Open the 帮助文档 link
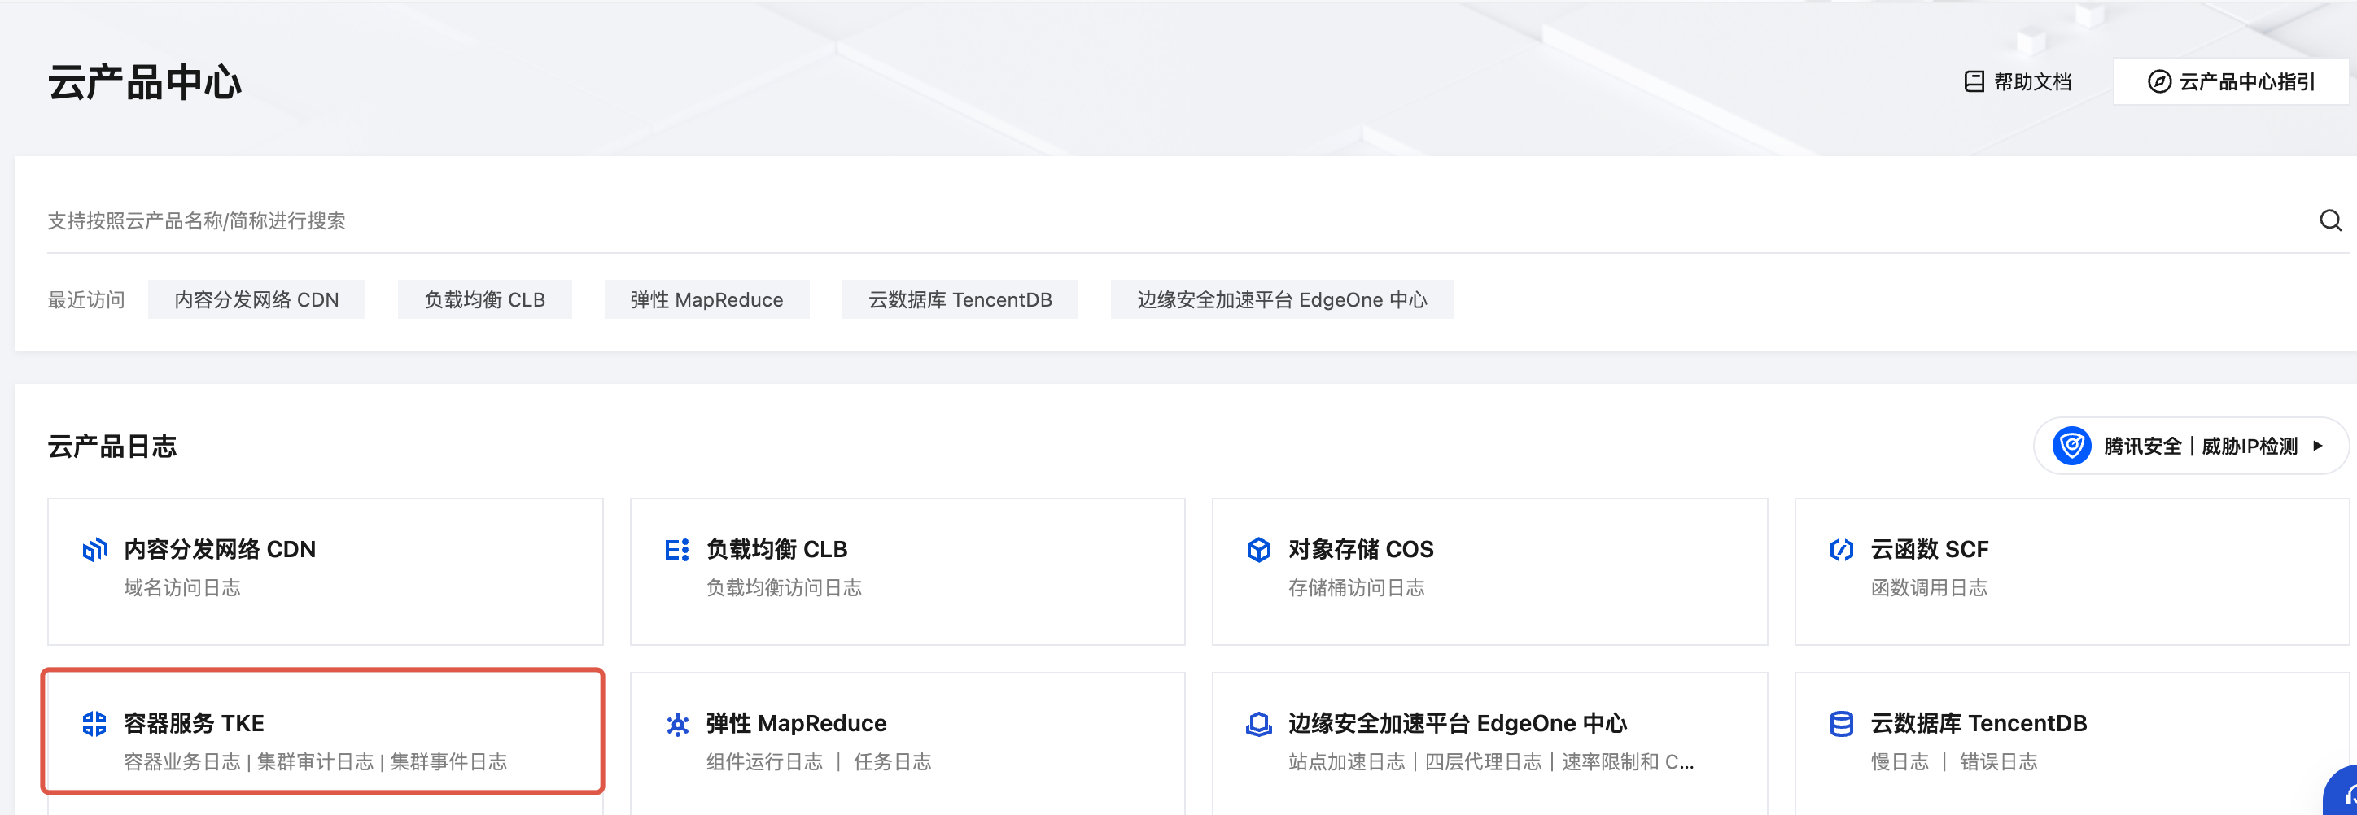This screenshot has width=2357, height=815. (x=2018, y=81)
